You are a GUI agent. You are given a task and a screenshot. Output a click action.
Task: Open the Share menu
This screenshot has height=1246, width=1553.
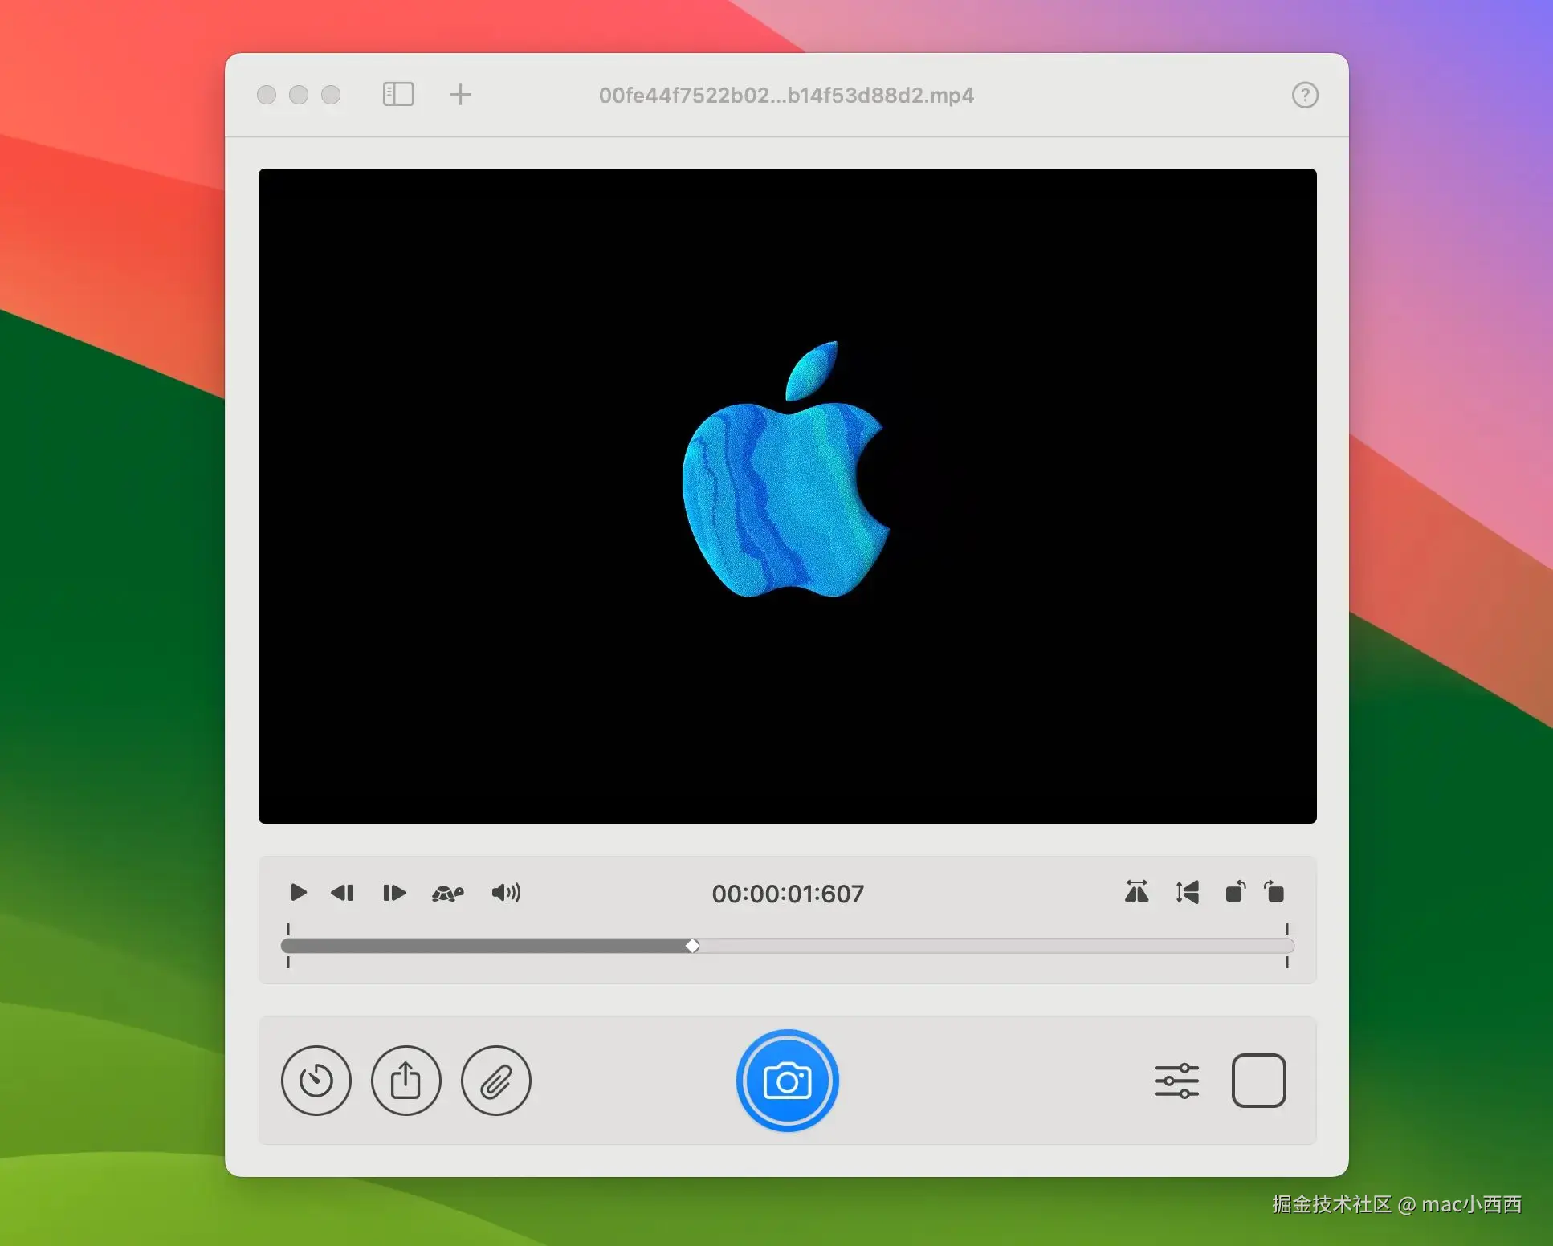tap(406, 1081)
